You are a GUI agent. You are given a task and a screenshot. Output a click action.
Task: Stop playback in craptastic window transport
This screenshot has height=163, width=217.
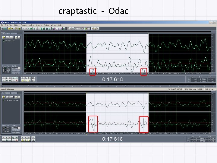click(x=4, y=78)
